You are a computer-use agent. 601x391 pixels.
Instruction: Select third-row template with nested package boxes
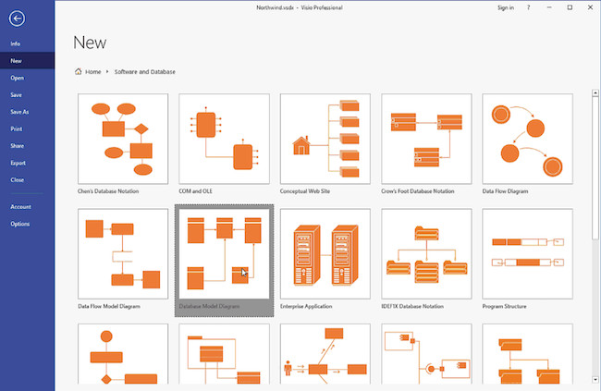(224, 354)
